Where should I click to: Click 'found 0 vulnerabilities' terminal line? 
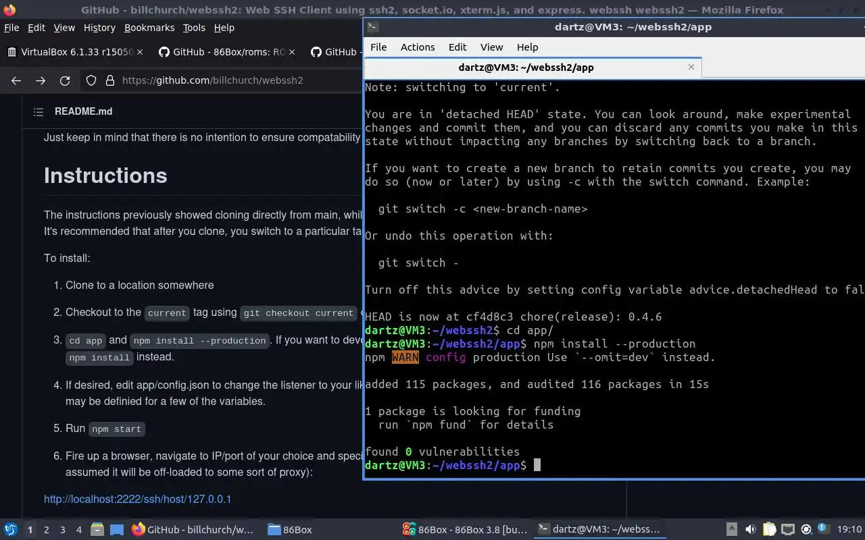tap(442, 452)
